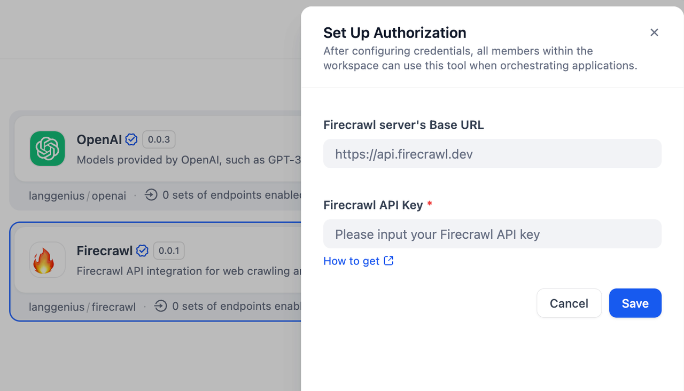Click the verified badge beside OpenAI
Screen dimensions: 684x391
131,140
